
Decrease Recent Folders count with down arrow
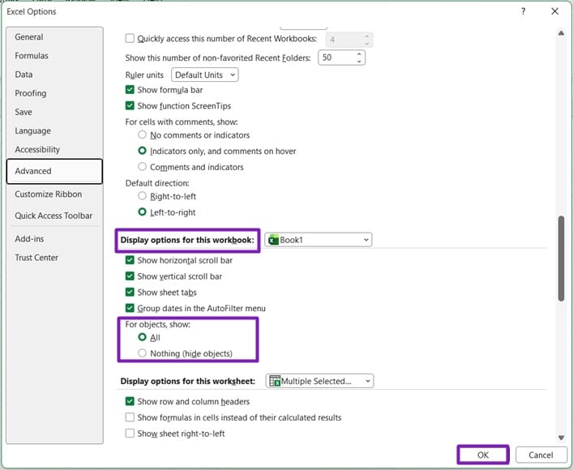coord(359,61)
